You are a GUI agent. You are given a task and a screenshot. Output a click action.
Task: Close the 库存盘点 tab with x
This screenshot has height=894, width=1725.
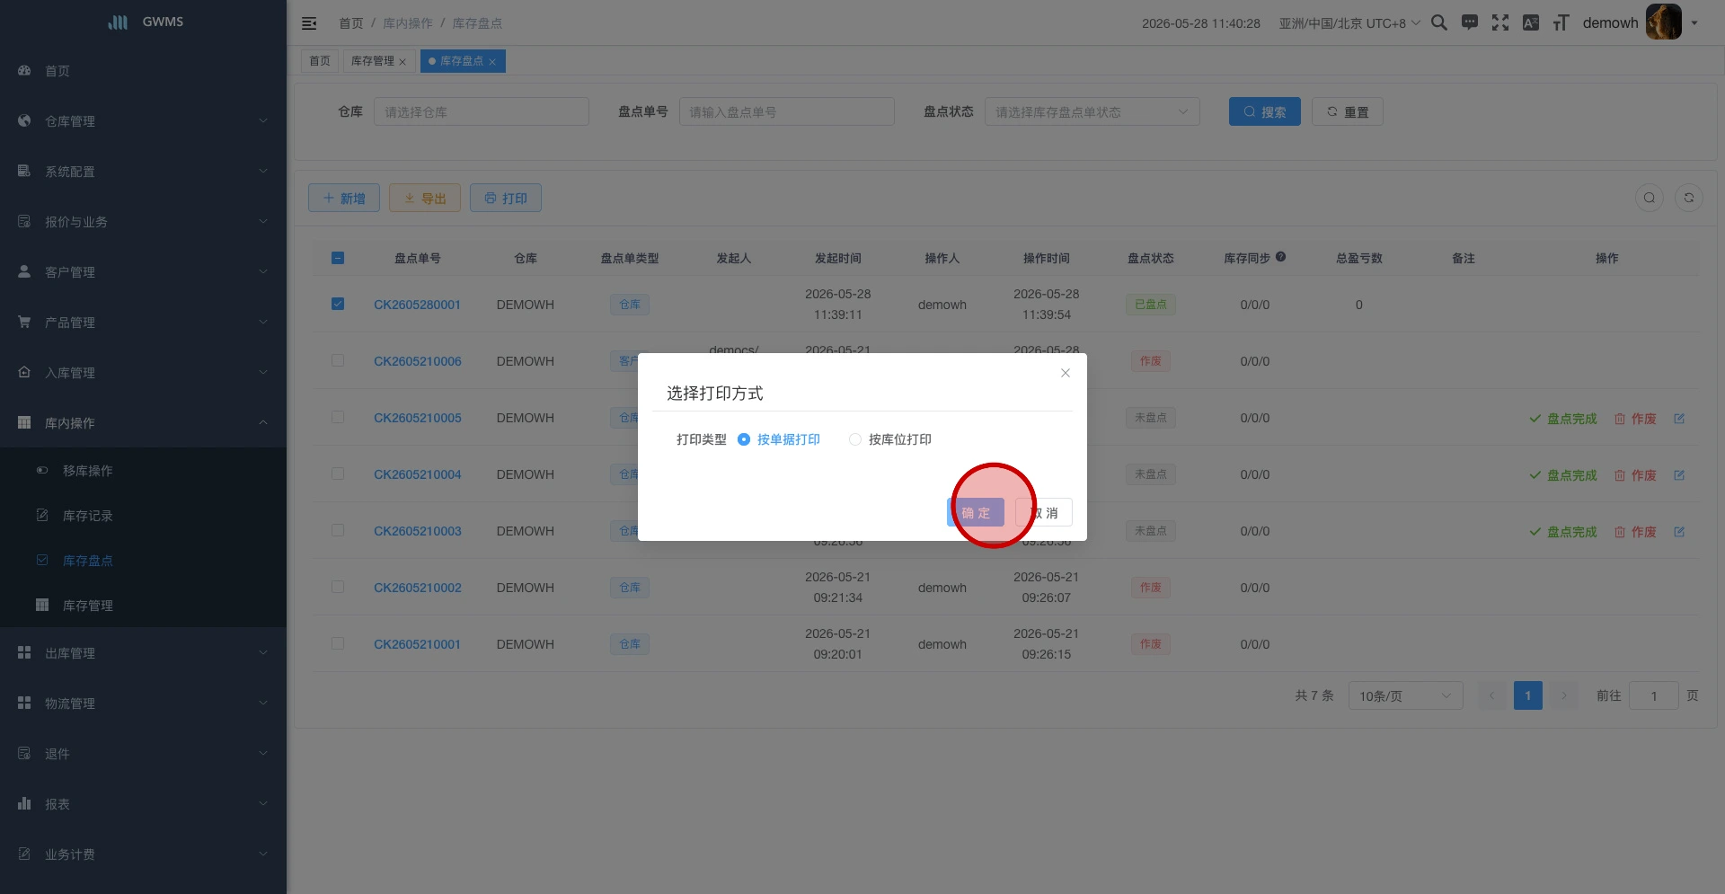[x=492, y=62]
